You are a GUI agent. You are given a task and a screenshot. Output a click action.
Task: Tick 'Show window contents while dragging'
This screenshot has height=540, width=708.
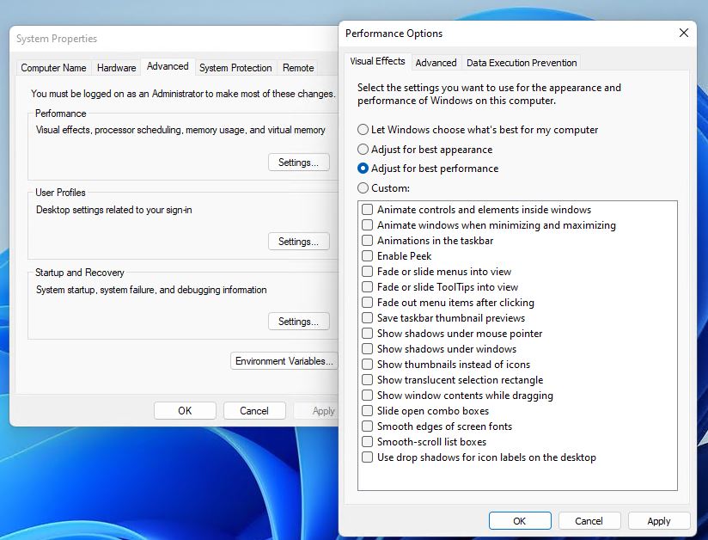coord(368,396)
